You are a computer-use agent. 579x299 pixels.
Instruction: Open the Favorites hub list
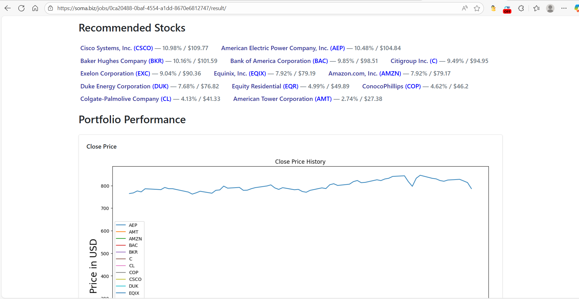tap(536, 8)
